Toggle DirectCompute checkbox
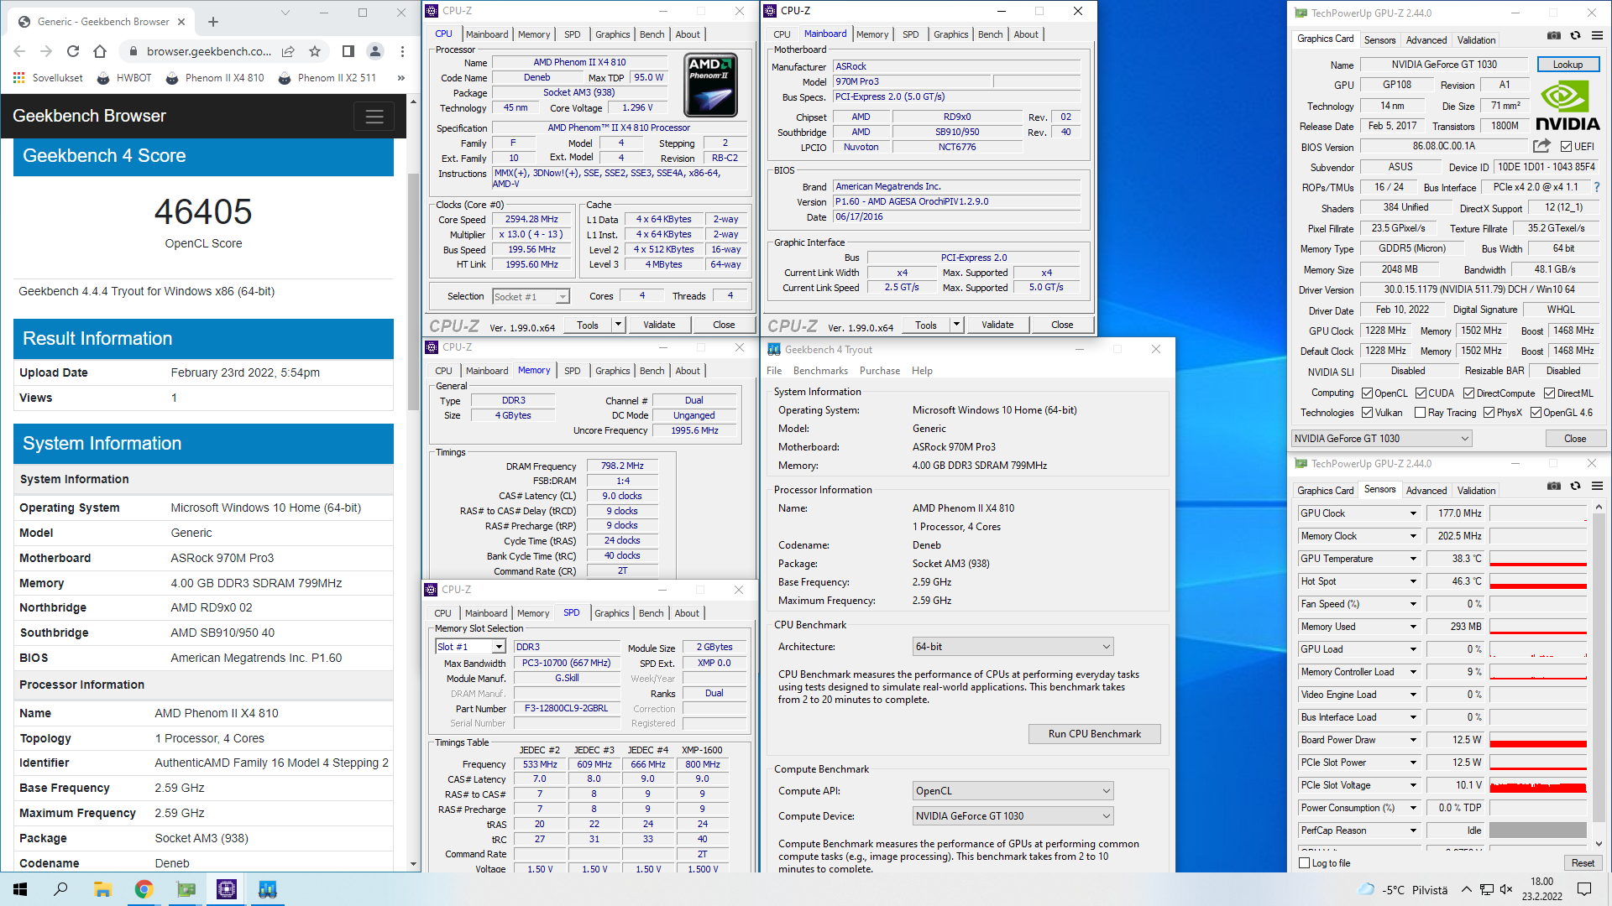1612x906 pixels. (1468, 393)
